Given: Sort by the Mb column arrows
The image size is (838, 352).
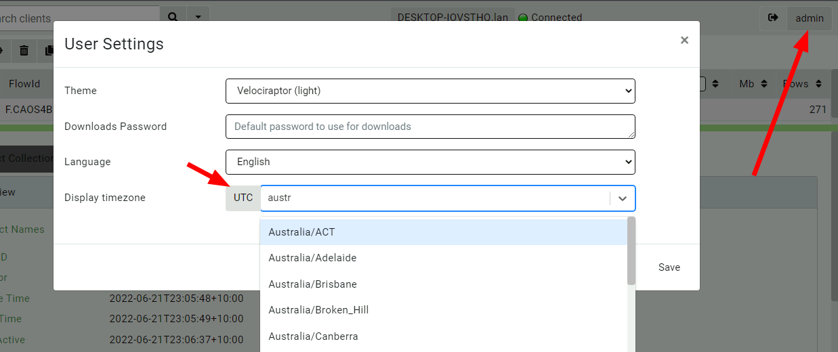Looking at the screenshot, I should pyautogui.click(x=764, y=84).
